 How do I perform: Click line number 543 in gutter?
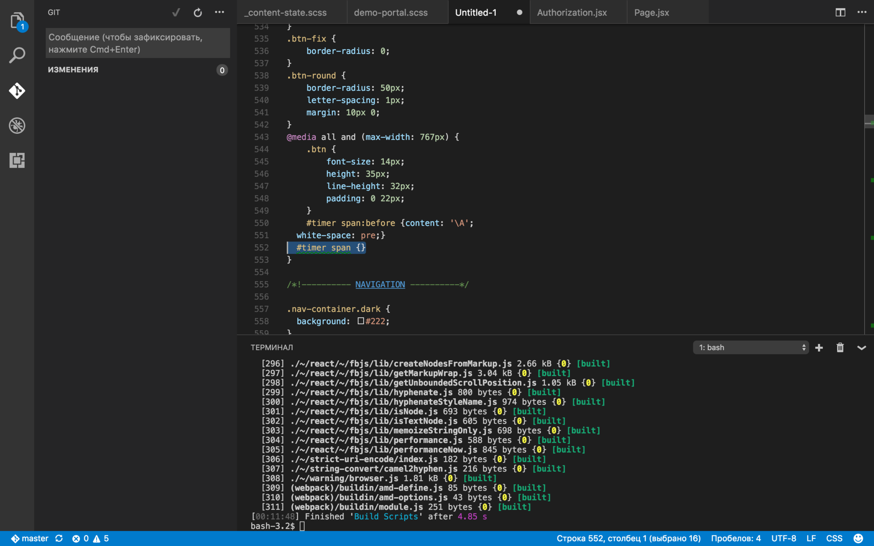(x=261, y=137)
